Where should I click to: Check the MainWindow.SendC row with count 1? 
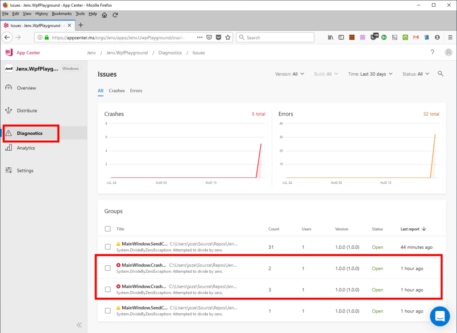[x=108, y=311]
